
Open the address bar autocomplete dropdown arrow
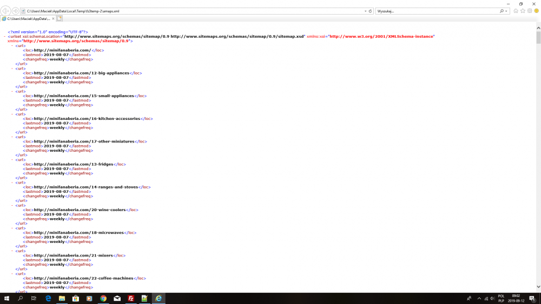365,11
